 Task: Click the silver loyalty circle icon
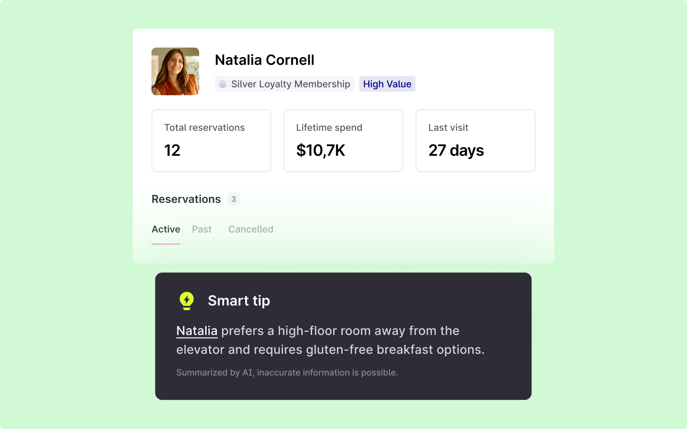point(222,84)
